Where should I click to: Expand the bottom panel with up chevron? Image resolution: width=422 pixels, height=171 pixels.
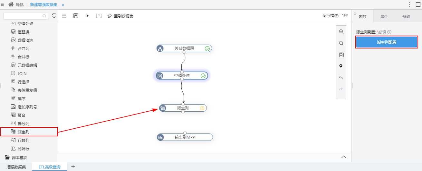click(344, 157)
